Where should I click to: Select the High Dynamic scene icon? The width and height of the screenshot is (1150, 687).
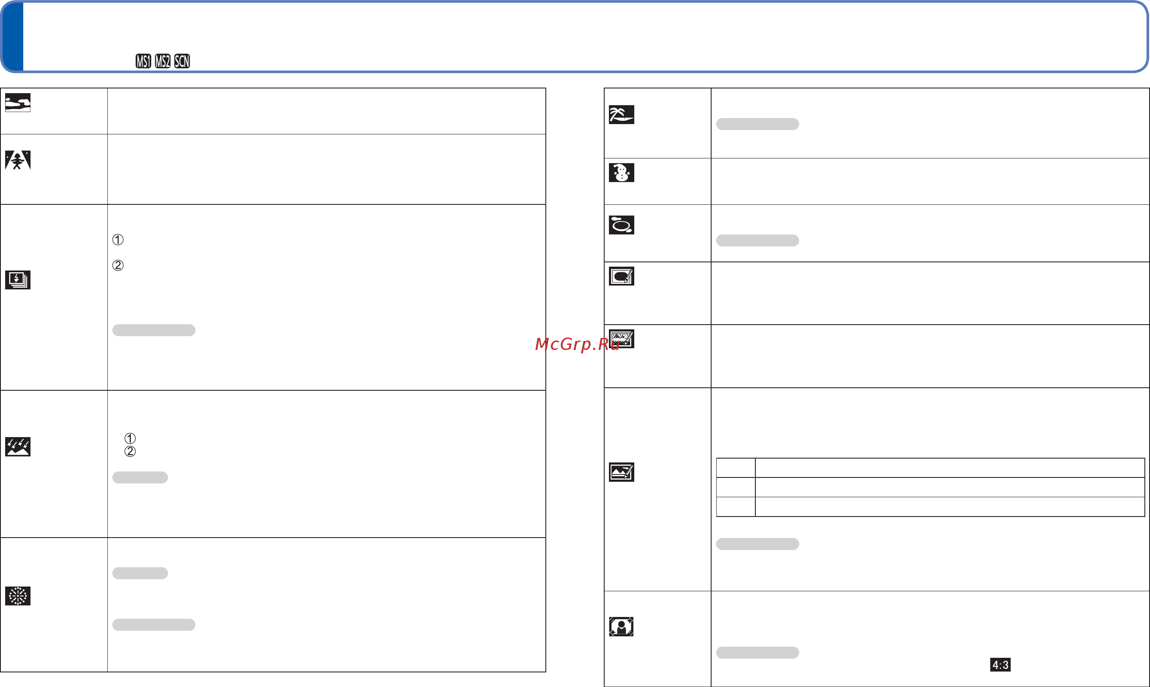pos(621,472)
